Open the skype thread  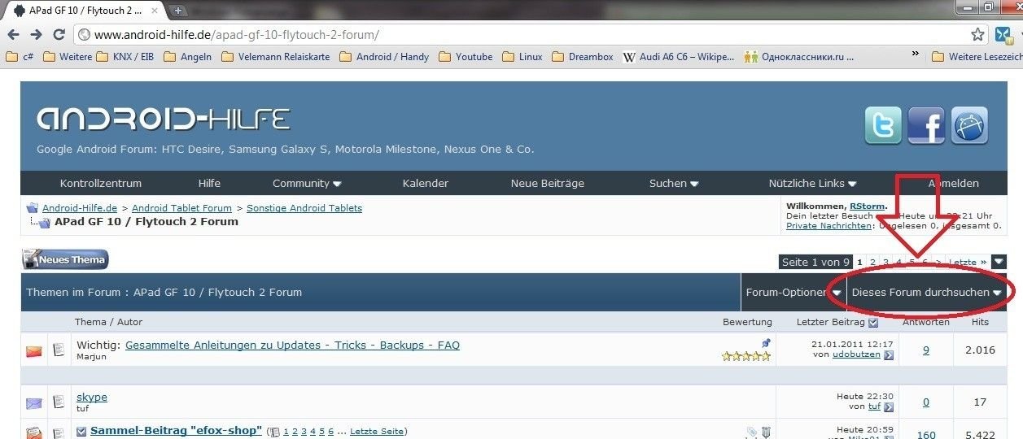(92, 397)
